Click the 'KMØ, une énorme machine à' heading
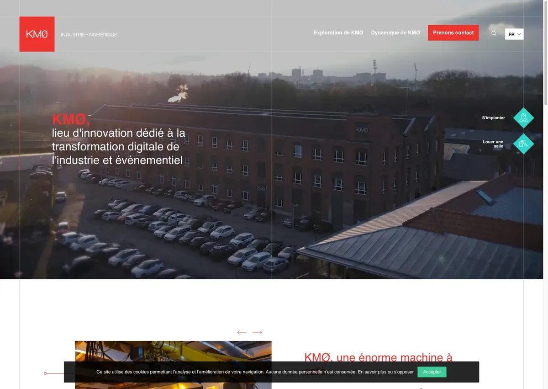This screenshot has width=548, height=389. (378, 357)
